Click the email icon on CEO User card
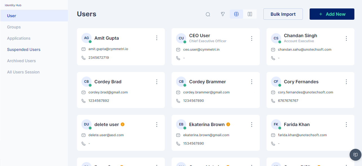 (x=178, y=50)
